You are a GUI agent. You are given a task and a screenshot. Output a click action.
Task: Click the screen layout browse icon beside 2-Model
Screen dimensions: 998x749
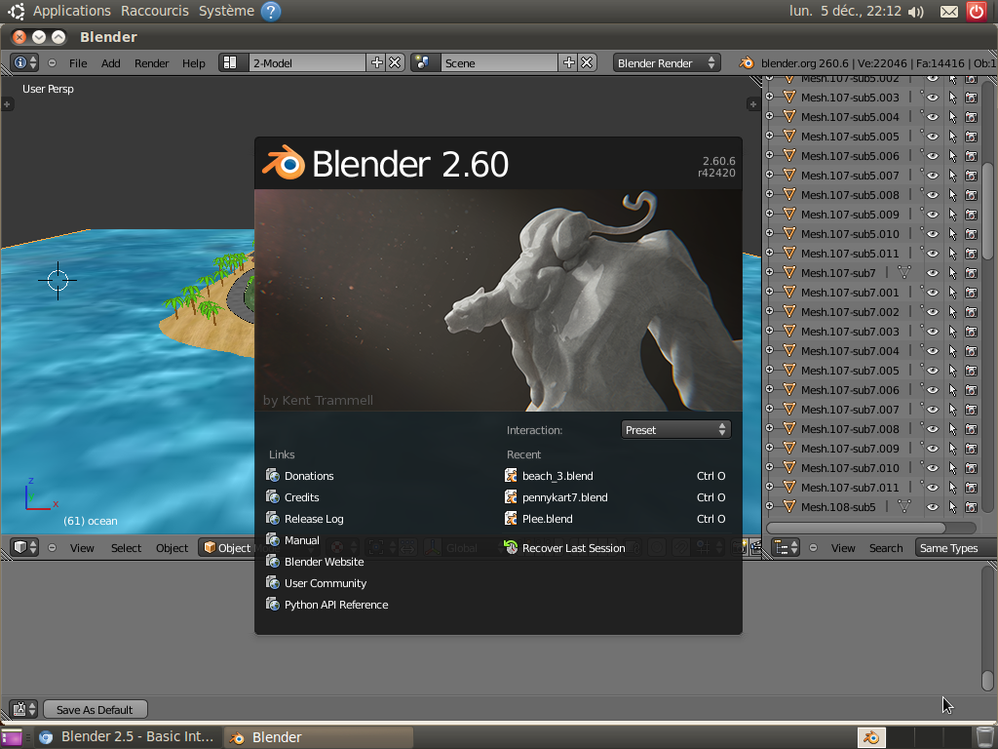(231, 62)
